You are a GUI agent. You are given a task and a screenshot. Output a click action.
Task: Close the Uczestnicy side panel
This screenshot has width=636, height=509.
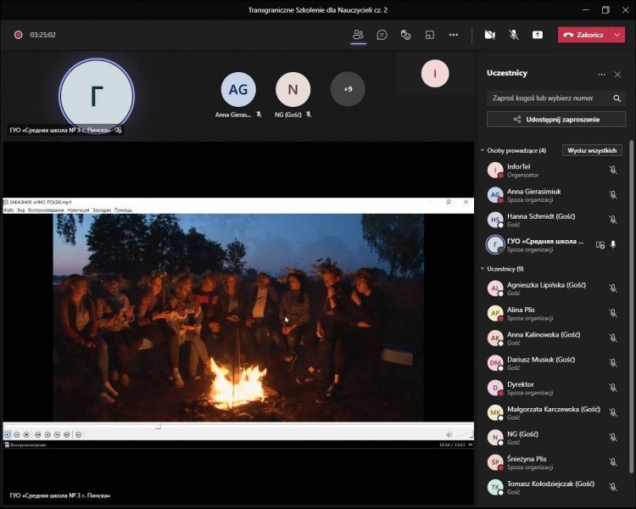tap(618, 75)
